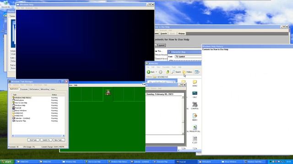Image resolution: width=293 pixels, height=164 pixels.
Task: Switch to the Processes tab in Task Manager
Action: (24, 89)
